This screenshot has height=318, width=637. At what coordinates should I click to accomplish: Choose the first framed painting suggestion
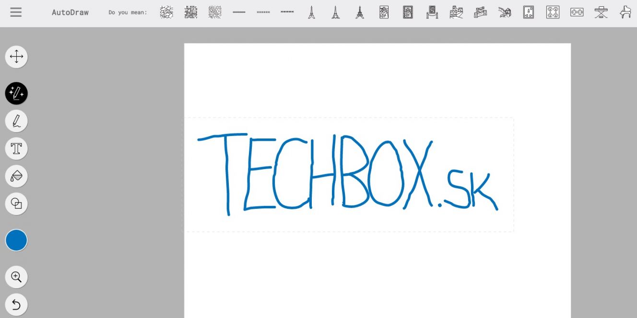384,12
